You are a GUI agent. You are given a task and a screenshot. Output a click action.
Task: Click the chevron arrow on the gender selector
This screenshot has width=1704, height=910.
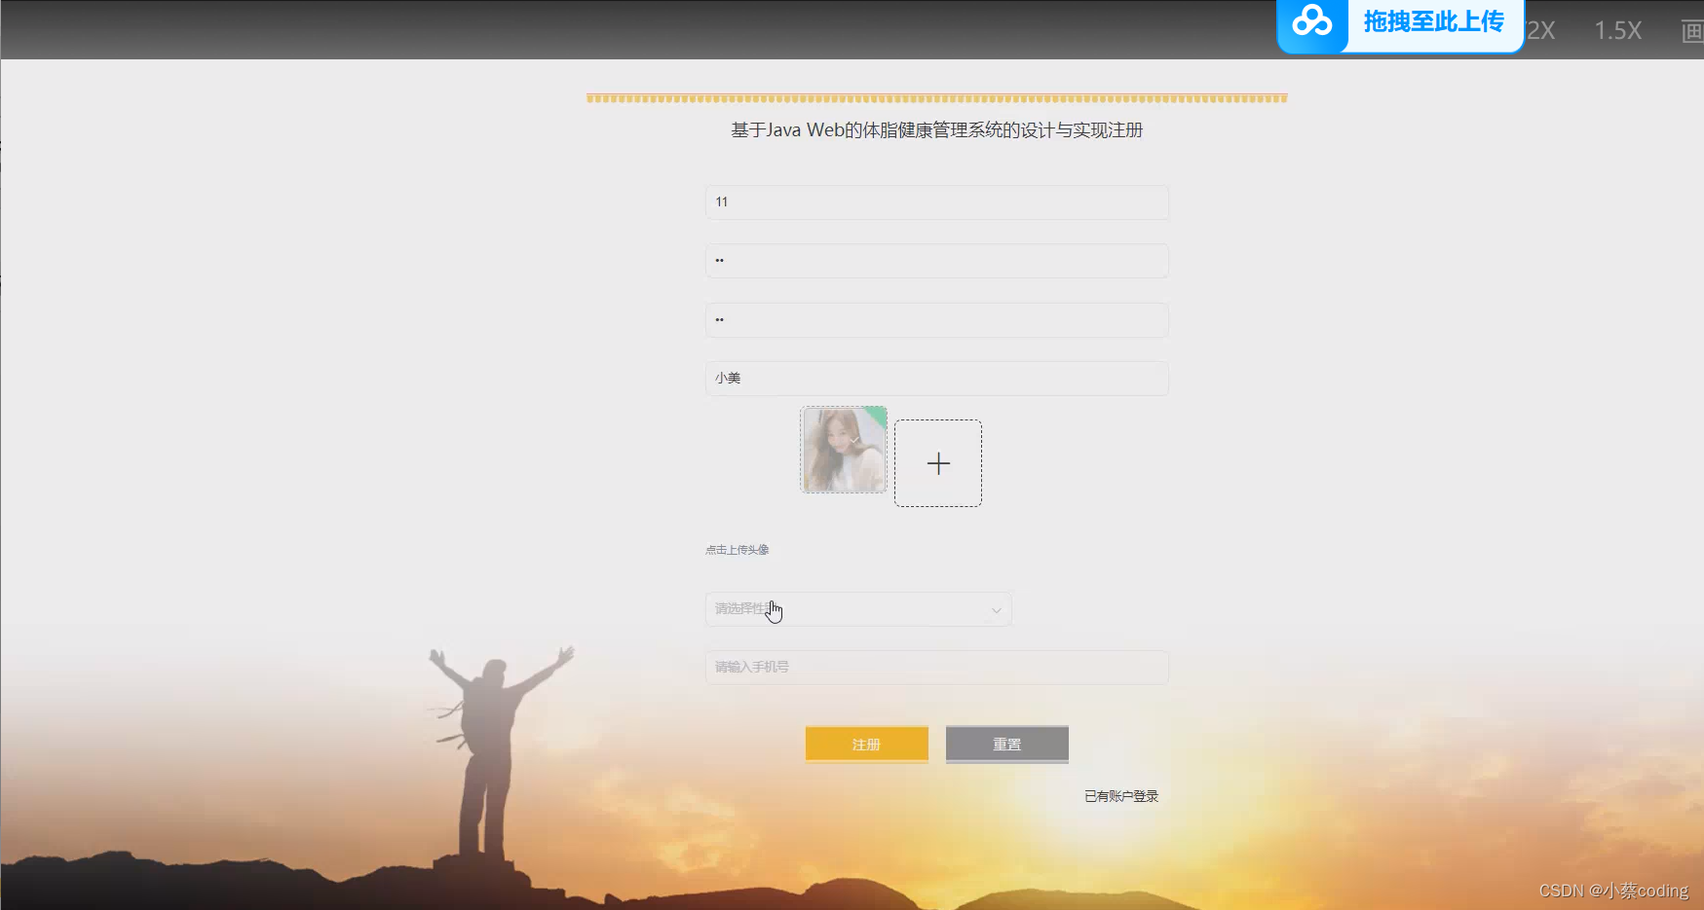pos(996,609)
